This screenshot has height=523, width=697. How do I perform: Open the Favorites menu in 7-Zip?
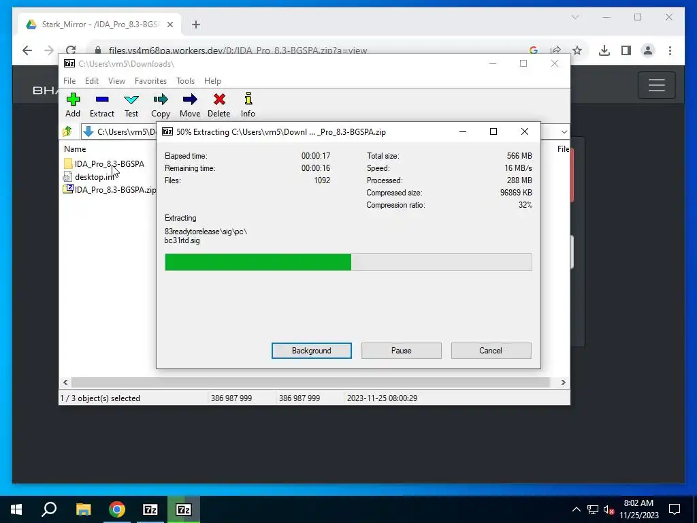150,81
